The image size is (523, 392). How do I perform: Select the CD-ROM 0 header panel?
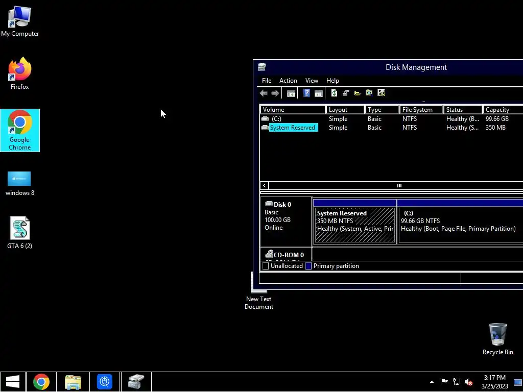pos(286,255)
